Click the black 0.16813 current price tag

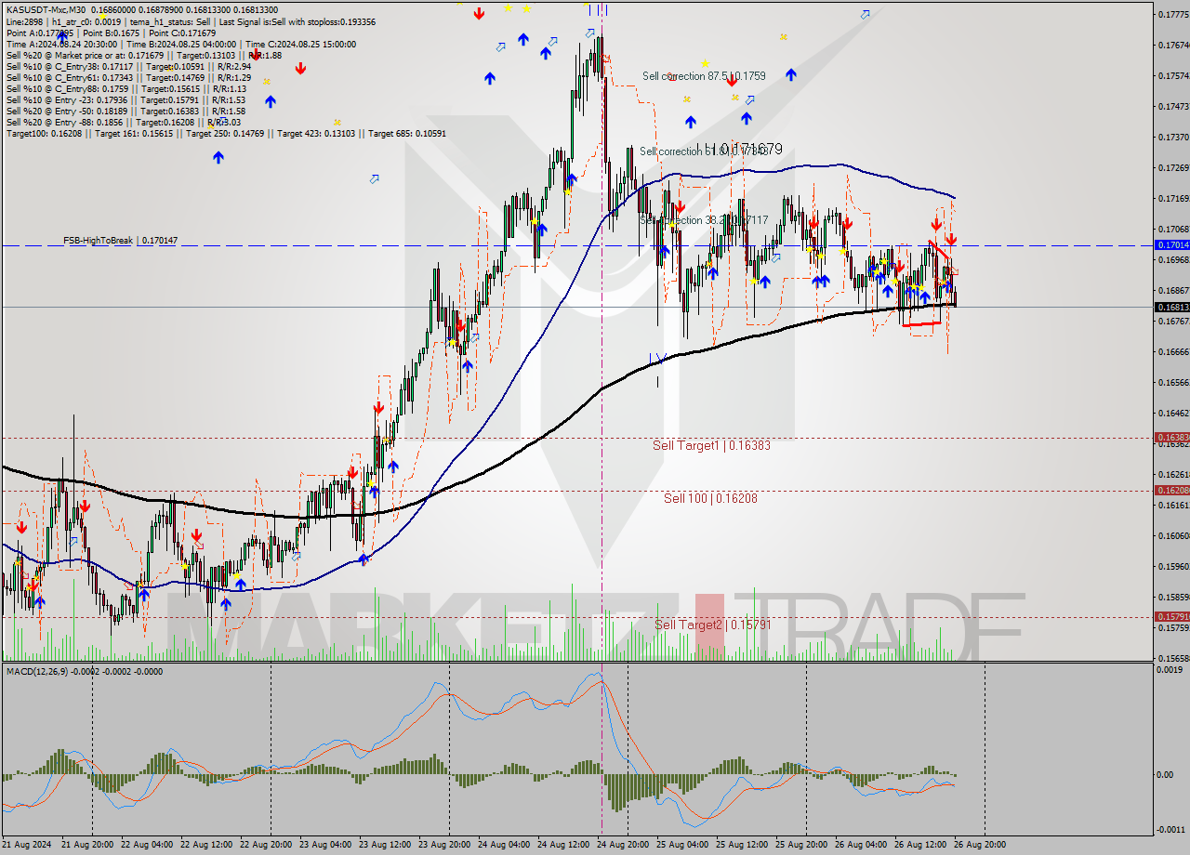coord(1171,307)
